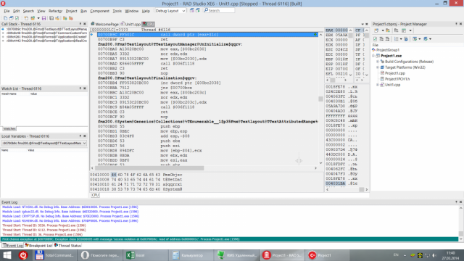Click the EN language indicator in the tray
The width and height of the screenshot is (464, 261).
(396, 255)
